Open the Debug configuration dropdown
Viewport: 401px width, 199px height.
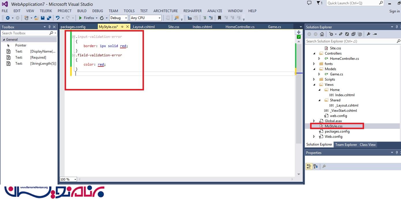[x=118, y=18]
